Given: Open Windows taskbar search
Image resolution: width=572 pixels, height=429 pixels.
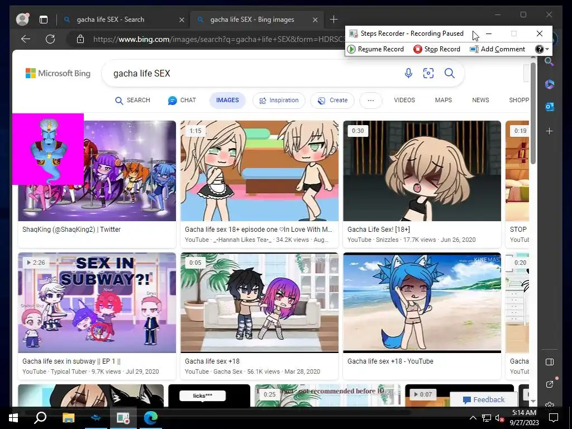Looking at the screenshot, I should point(40,418).
